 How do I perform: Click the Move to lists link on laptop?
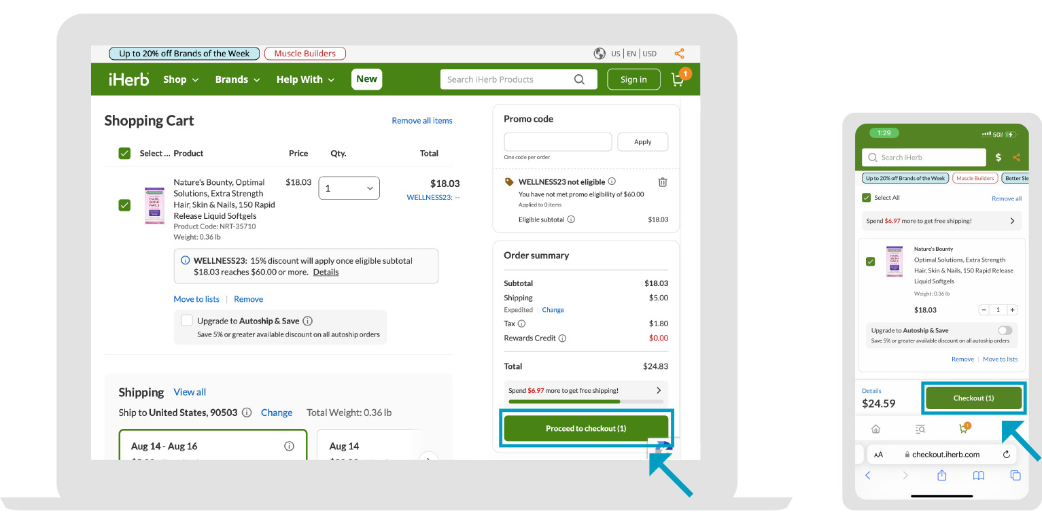[196, 299]
